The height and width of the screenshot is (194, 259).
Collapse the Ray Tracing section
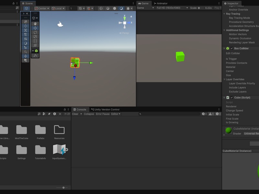click(x=224, y=14)
